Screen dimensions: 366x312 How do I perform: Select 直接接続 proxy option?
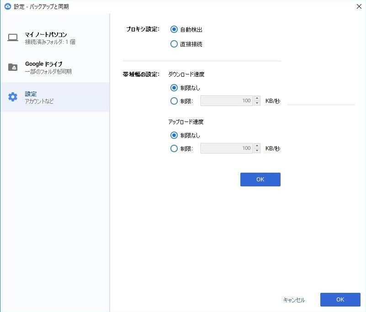click(174, 44)
